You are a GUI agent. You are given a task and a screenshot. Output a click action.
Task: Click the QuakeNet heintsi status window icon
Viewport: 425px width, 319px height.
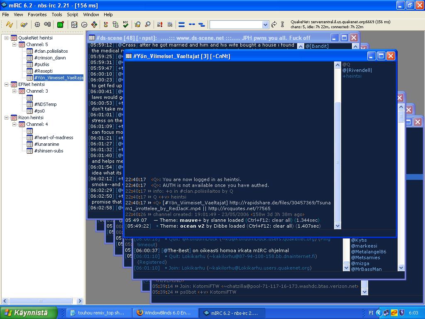click(x=14, y=38)
